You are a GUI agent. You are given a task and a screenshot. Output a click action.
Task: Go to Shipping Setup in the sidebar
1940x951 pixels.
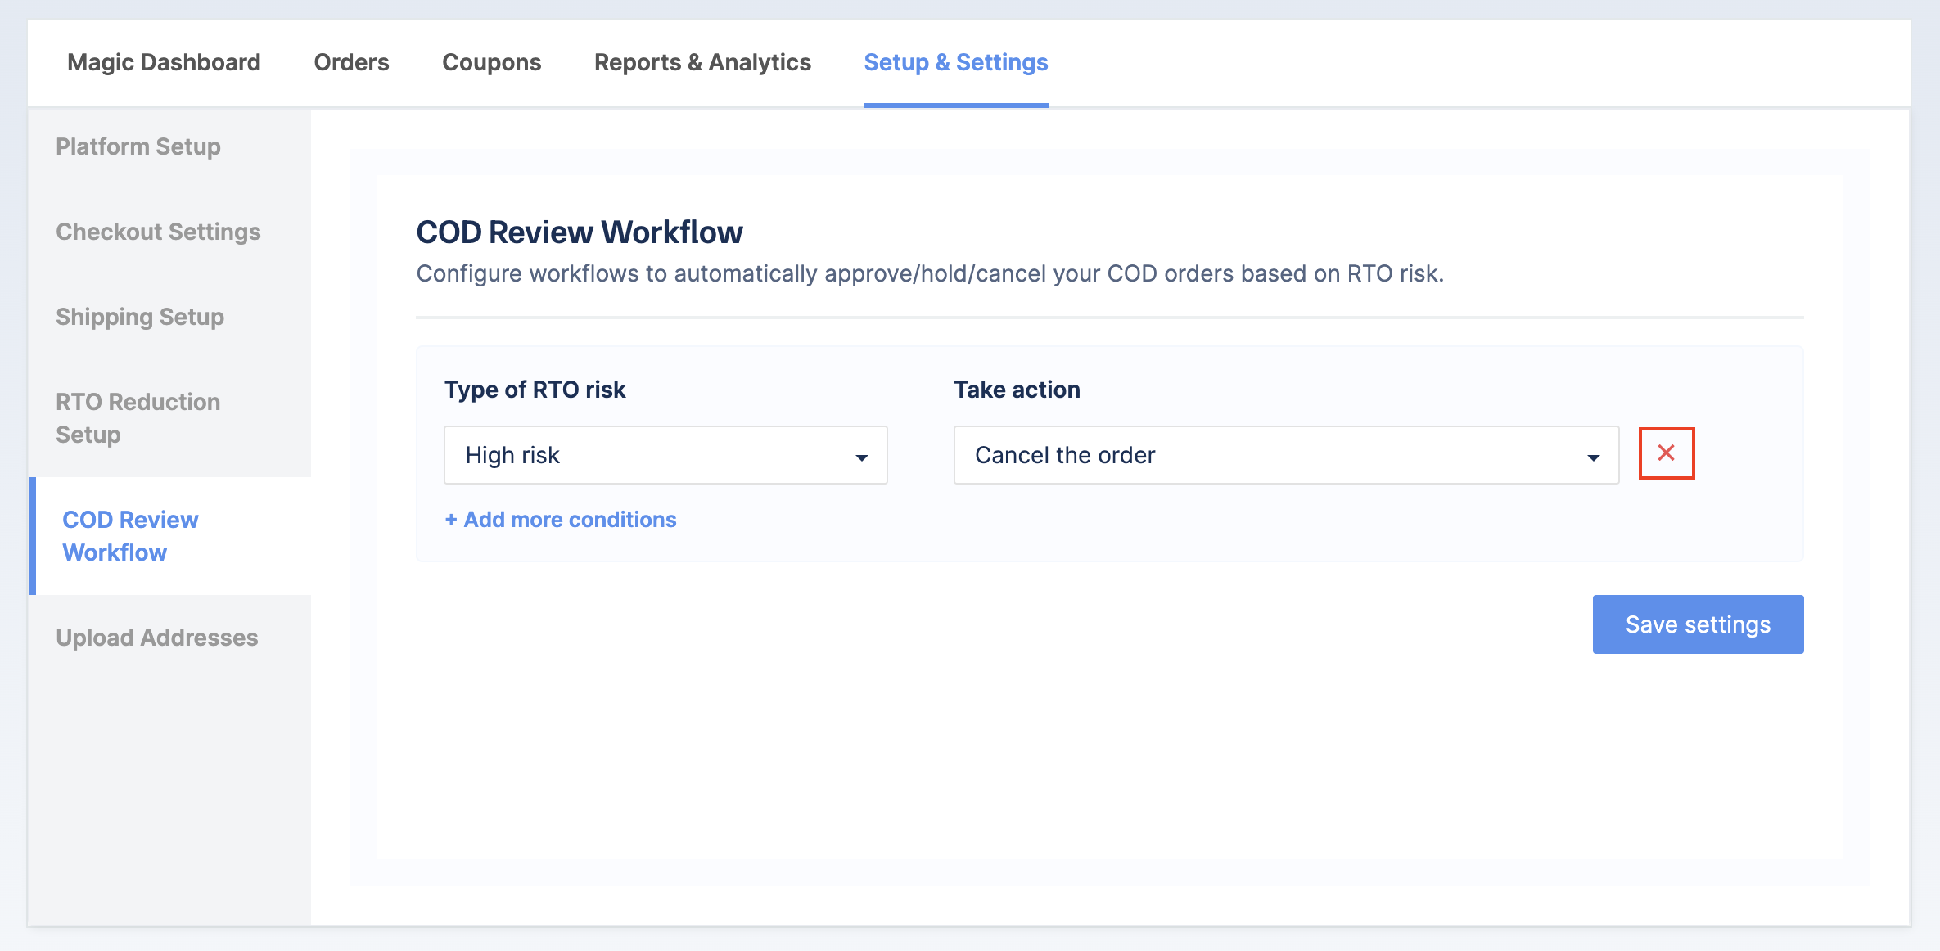tap(140, 317)
